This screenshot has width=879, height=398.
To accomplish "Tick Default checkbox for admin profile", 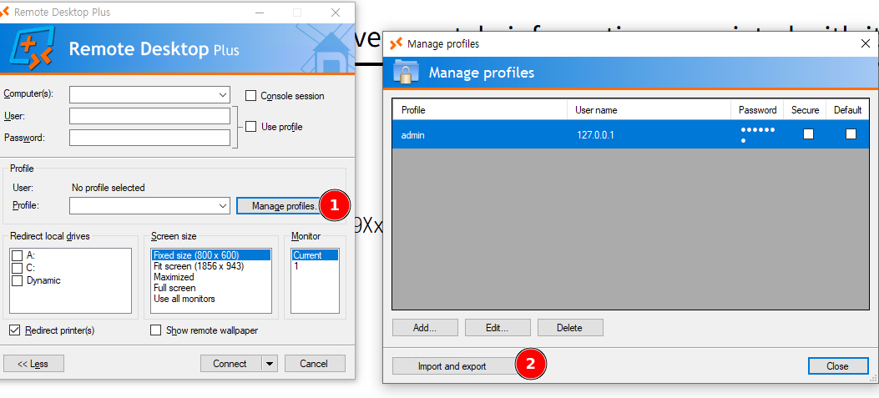I will [851, 134].
